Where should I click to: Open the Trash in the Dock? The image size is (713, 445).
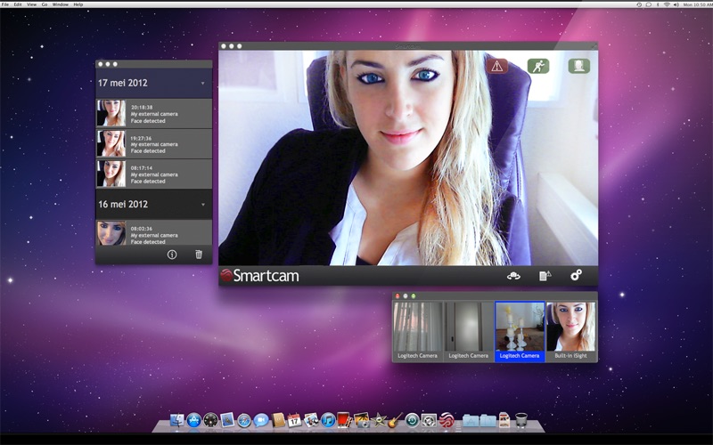[x=521, y=419]
